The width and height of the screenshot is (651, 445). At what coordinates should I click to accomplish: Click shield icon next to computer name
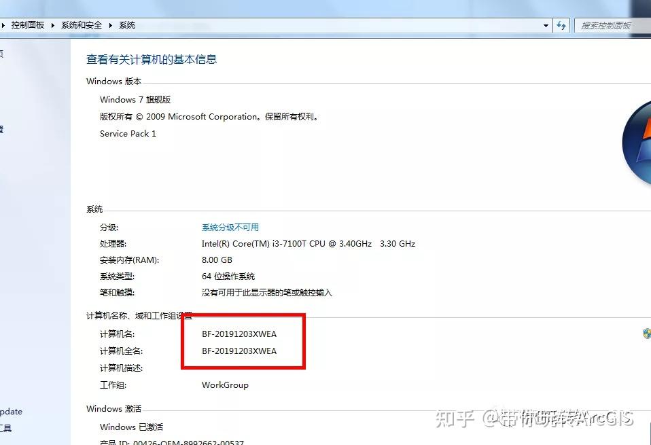[647, 333]
